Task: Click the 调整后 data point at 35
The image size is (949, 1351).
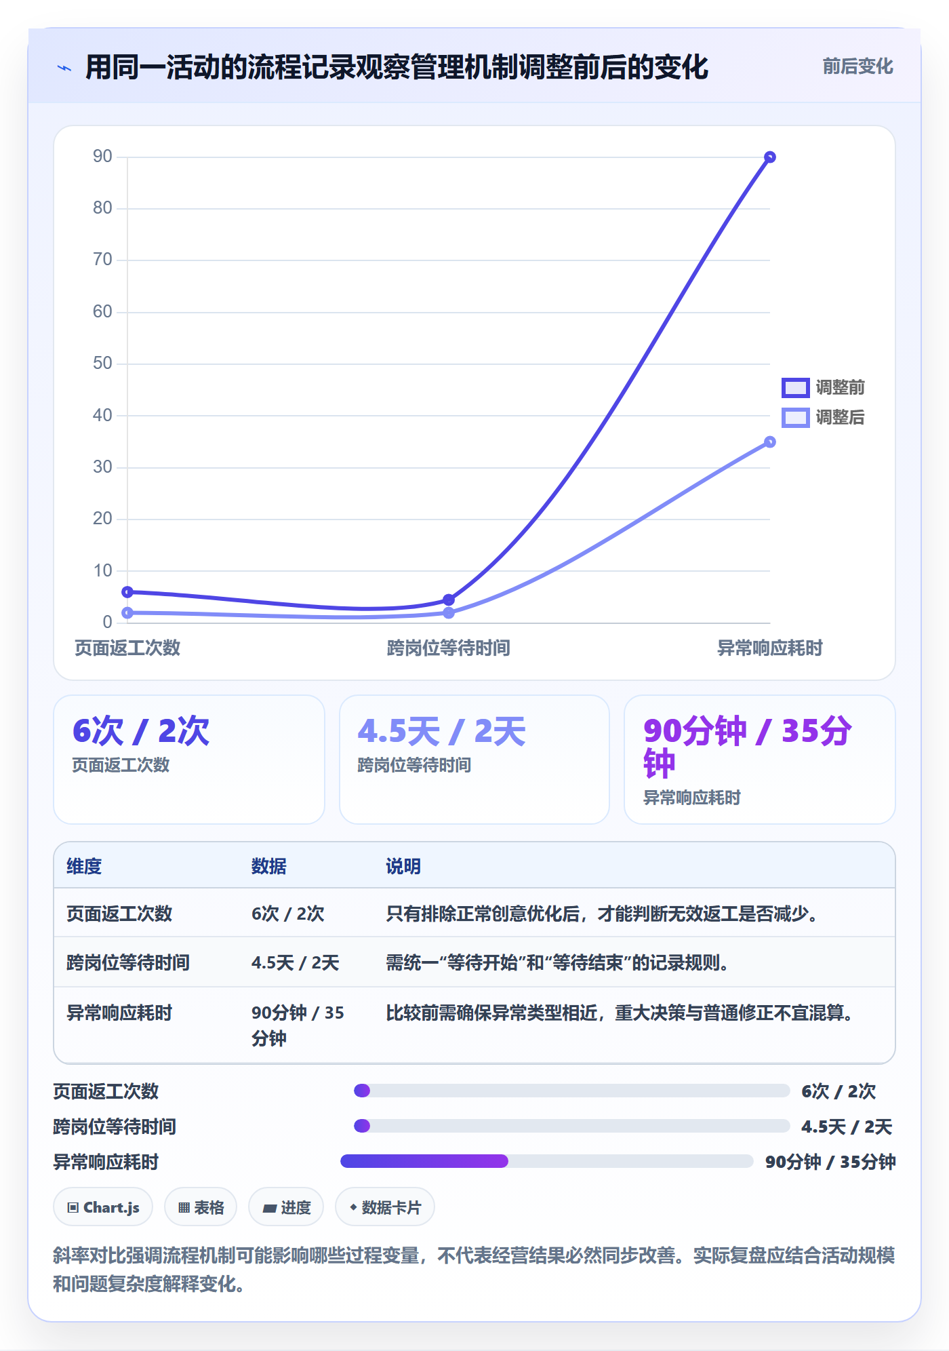Action: [x=769, y=442]
